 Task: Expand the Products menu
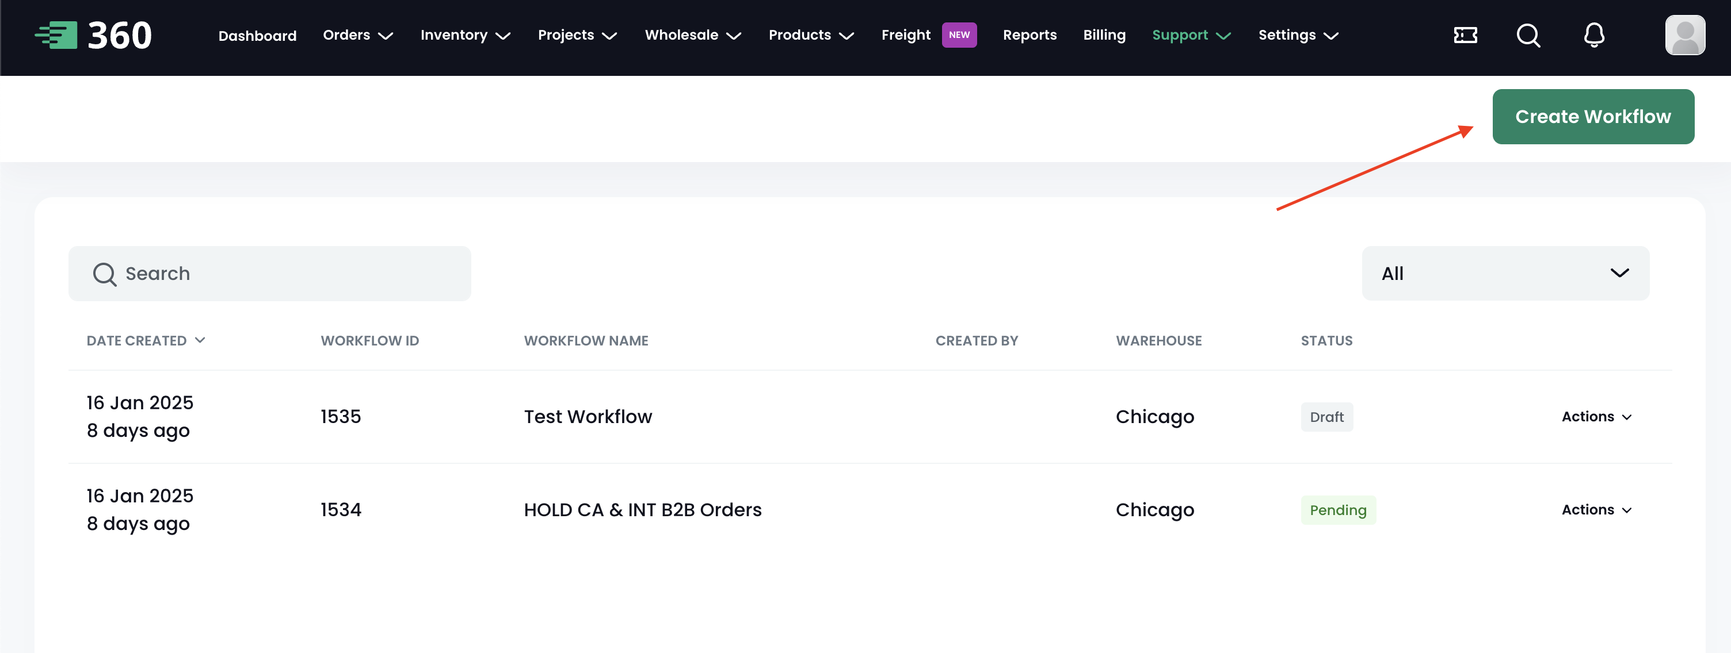click(811, 35)
